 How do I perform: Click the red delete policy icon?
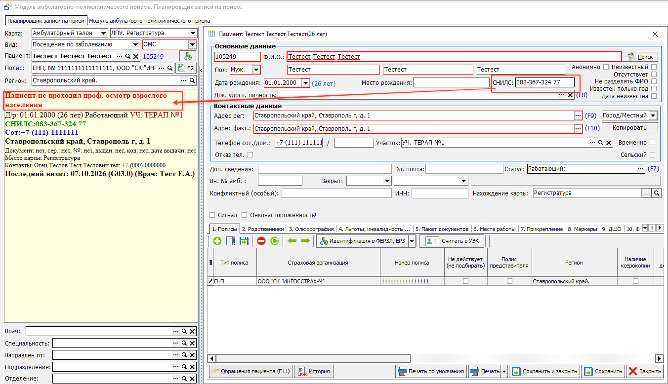pos(261,241)
